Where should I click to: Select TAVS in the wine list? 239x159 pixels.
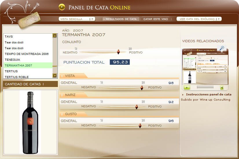[x=28, y=36]
